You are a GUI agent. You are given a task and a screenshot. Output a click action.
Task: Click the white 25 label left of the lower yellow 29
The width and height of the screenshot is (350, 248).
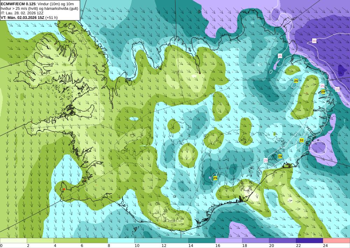[x=266, y=160]
